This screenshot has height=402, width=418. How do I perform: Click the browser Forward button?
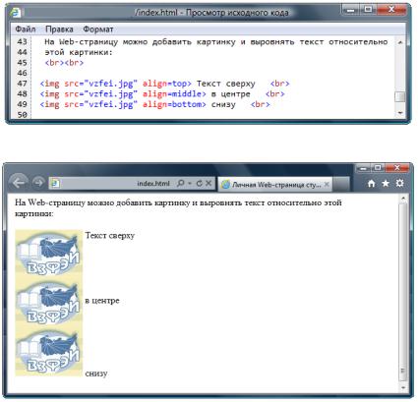coord(38,183)
